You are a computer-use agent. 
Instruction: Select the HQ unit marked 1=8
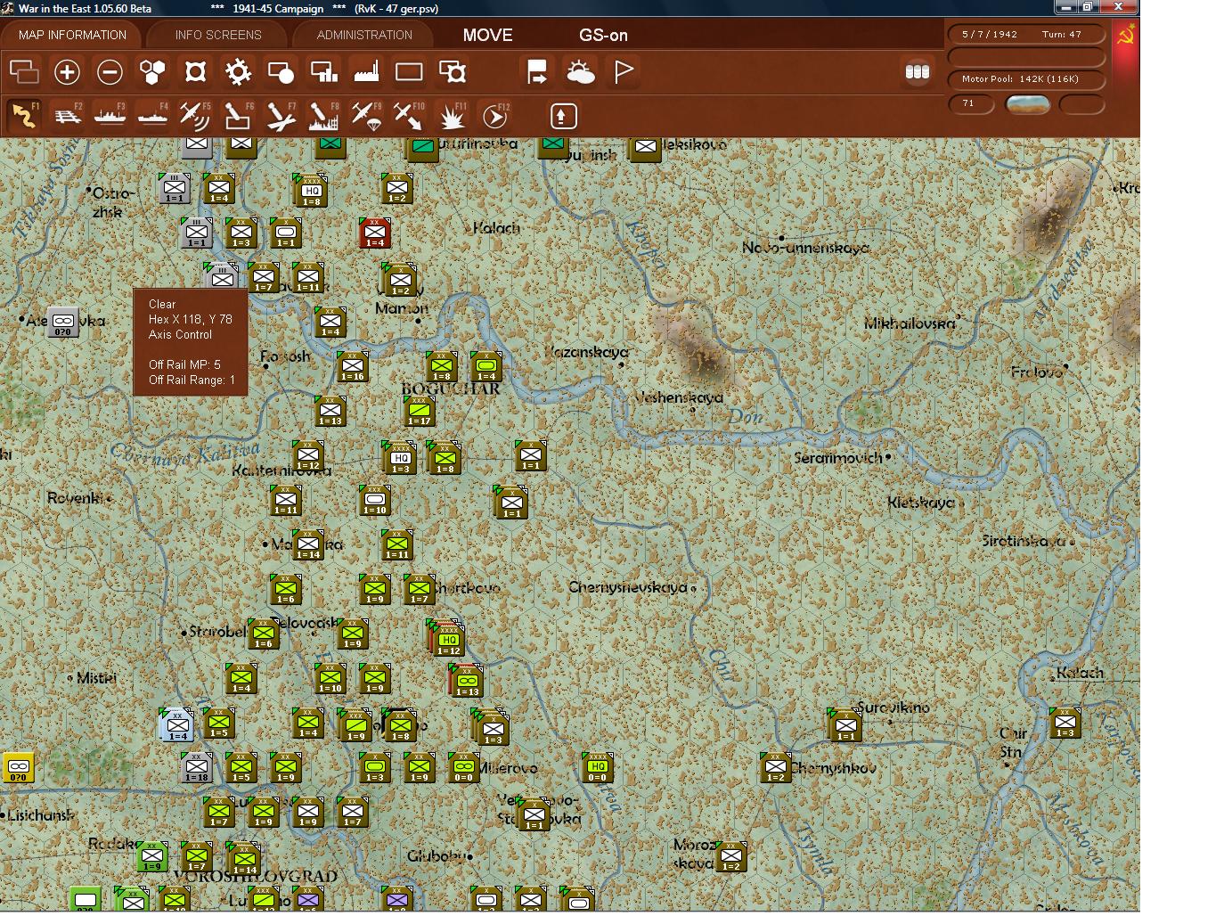(311, 190)
